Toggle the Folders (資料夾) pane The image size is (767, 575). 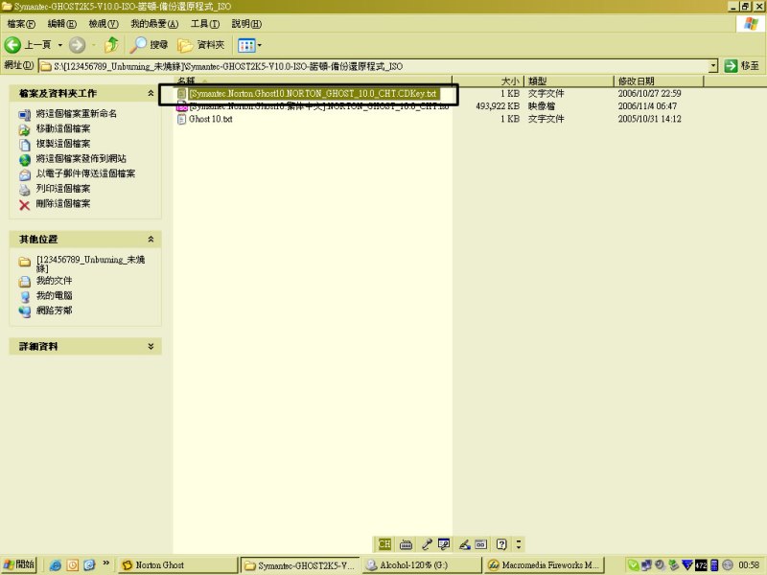(201, 45)
